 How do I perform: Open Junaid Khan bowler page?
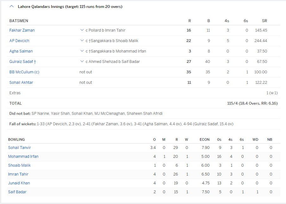pyautogui.click(x=19, y=183)
